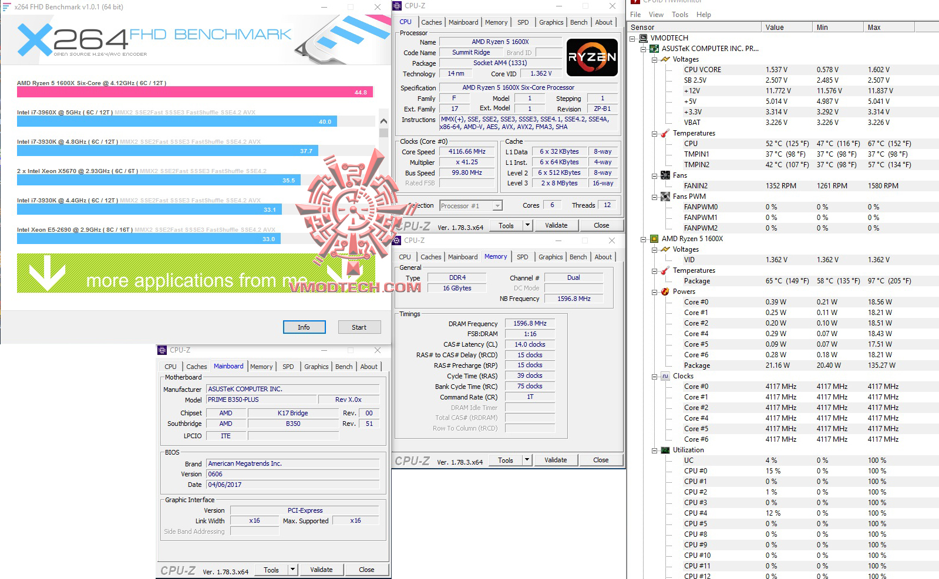The height and width of the screenshot is (579, 939).
Task: Open the Help menu in HWMonitor
Action: tap(704, 15)
